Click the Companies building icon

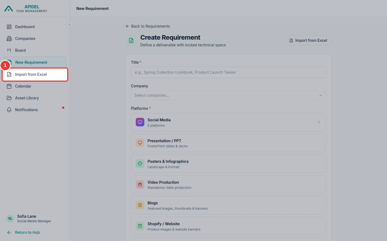click(9, 39)
